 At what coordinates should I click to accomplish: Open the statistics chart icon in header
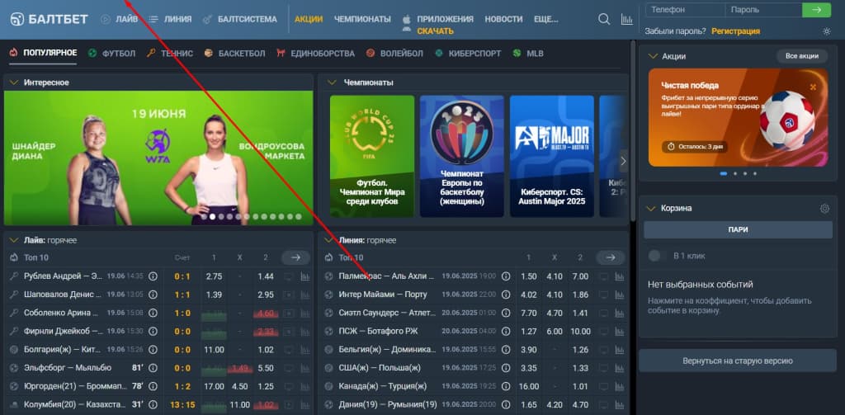(x=627, y=20)
